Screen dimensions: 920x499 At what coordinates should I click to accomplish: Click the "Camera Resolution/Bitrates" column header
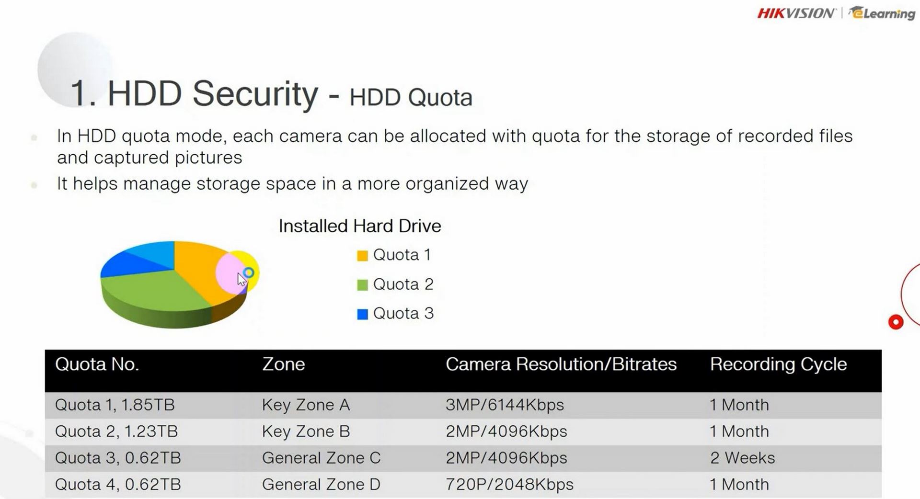click(x=561, y=364)
